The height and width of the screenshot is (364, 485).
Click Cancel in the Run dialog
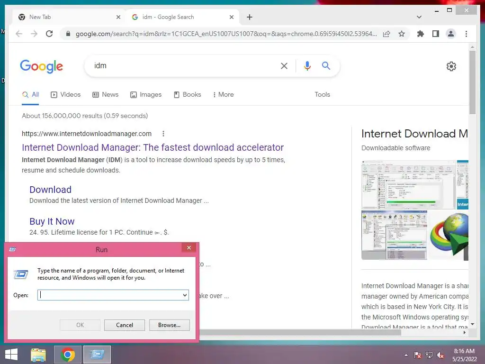(125, 325)
